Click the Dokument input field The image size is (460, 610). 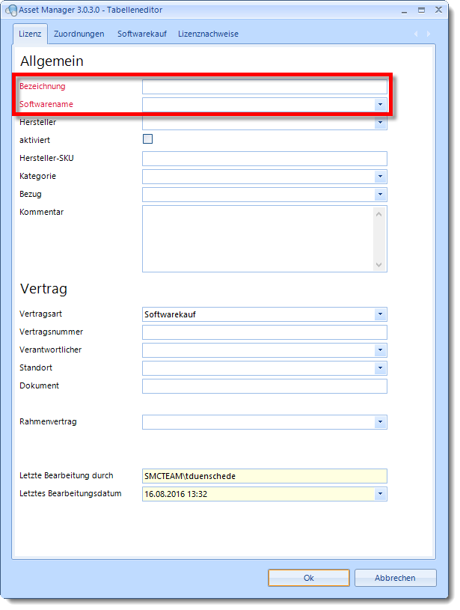pyautogui.click(x=265, y=386)
